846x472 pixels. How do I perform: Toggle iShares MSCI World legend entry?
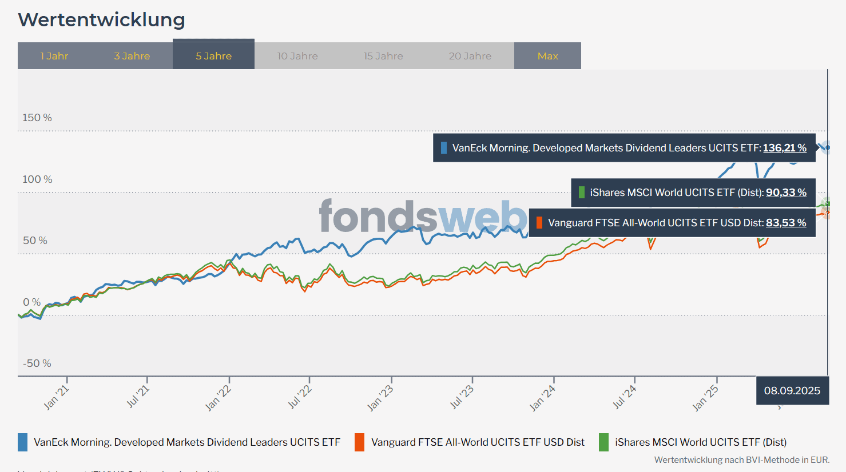pyautogui.click(x=693, y=442)
